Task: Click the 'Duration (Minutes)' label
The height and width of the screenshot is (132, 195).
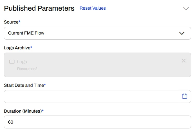Action: [x=23, y=111]
